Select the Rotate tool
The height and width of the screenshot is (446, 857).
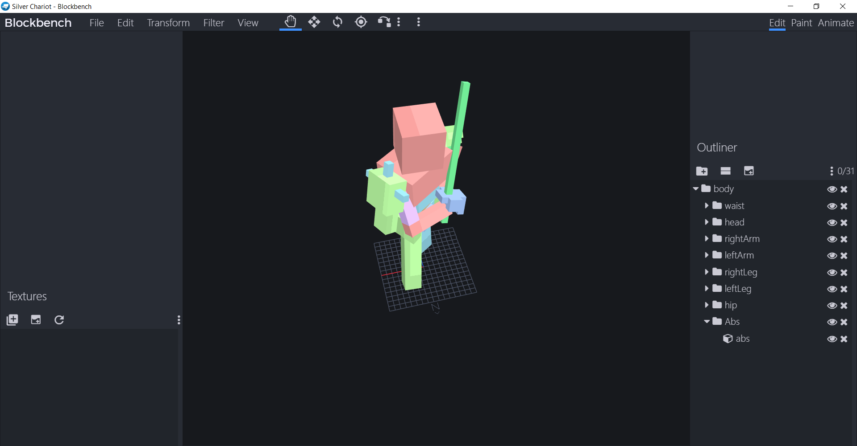point(338,22)
